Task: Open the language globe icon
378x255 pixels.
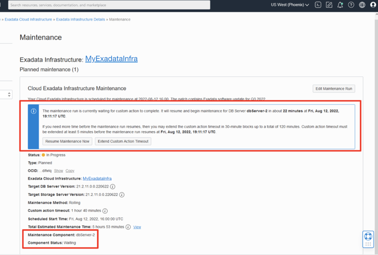Action: click(362, 5)
